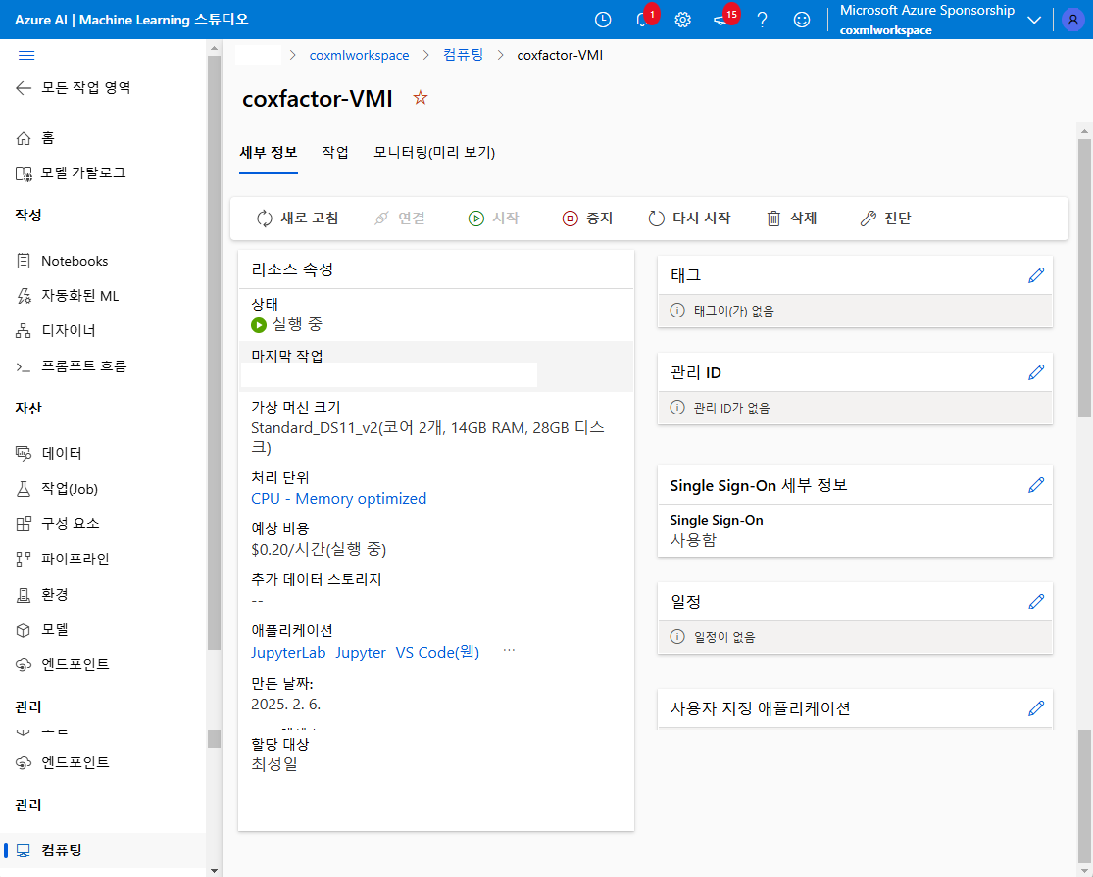Send feedback via smiley icon
The height and width of the screenshot is (877, 1093).
[x=802, y=20]
